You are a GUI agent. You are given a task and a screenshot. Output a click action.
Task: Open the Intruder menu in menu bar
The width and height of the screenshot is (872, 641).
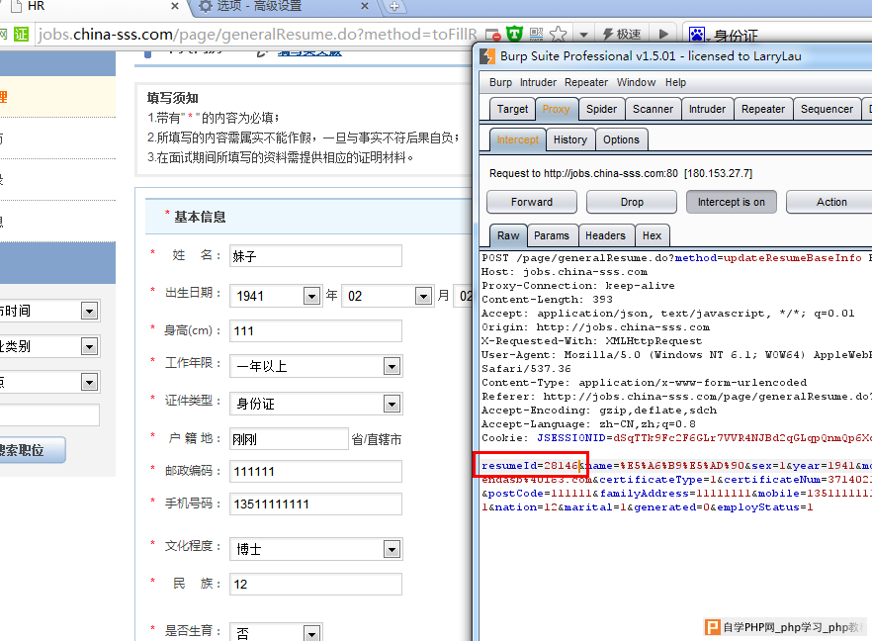point(538,82)
